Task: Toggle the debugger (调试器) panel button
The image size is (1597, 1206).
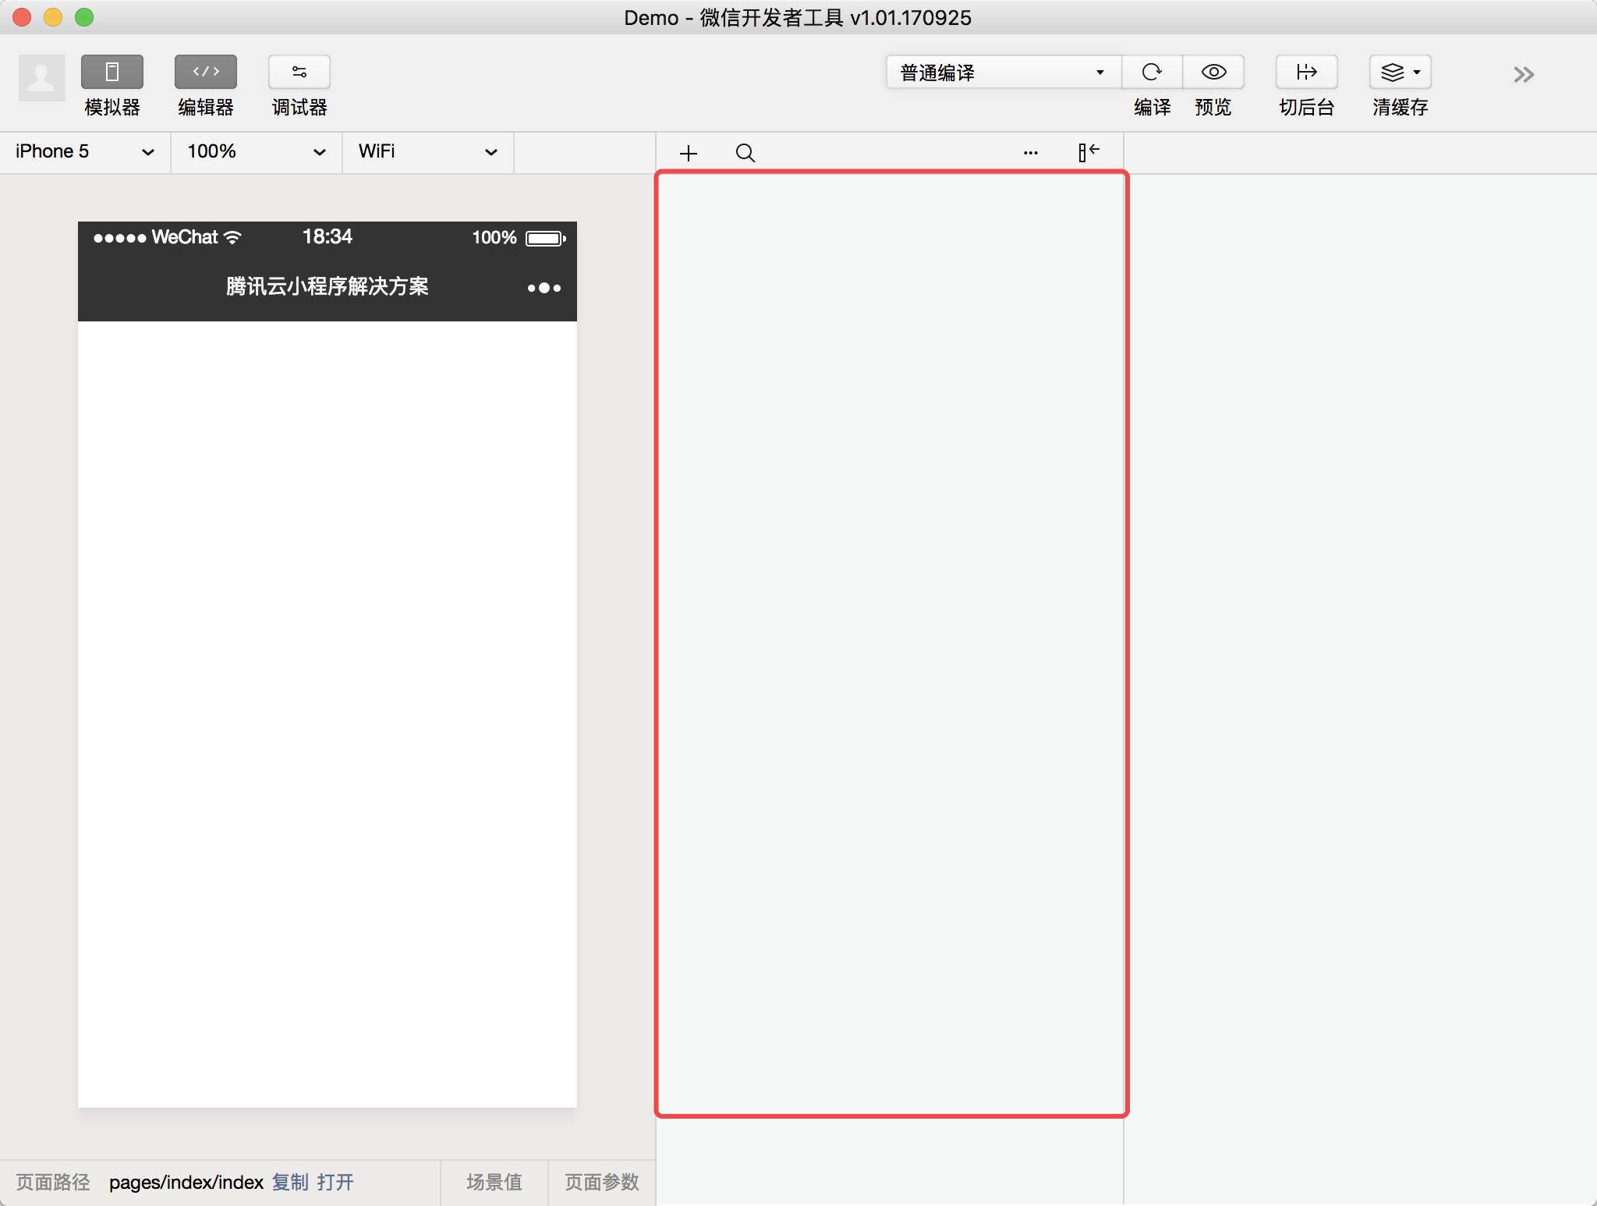Action: [x=299, y=73]
